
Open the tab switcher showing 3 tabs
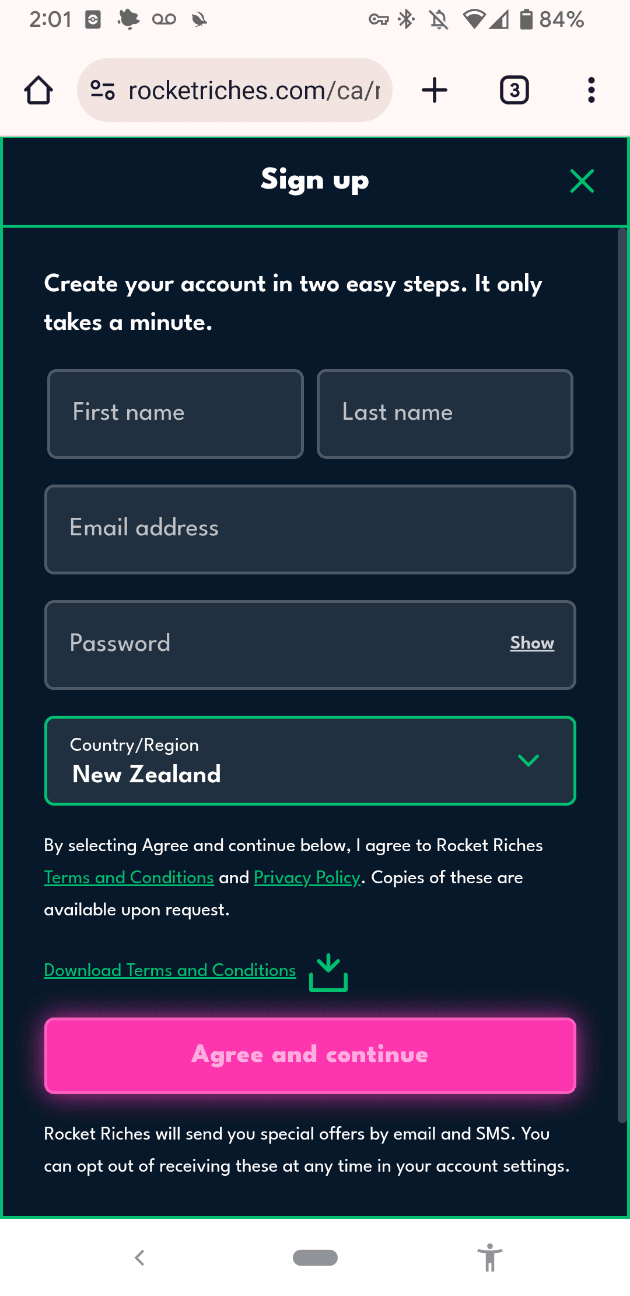pyautogui.click(x=514, y=90)
